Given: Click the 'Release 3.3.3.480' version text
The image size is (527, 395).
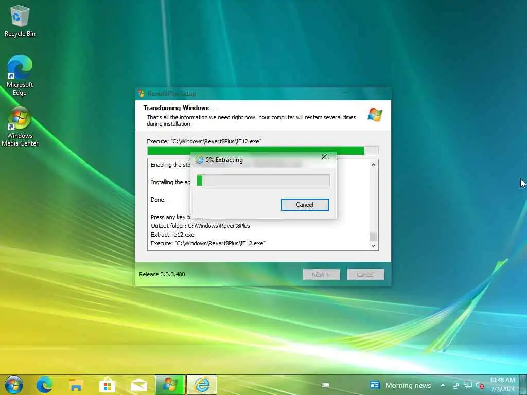Looking at the screenshot, I should (x=162, y=274).
